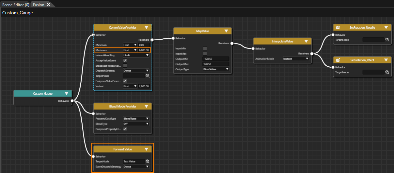Open the AnimationMode Instant dropdown

[x=296, y=59]
